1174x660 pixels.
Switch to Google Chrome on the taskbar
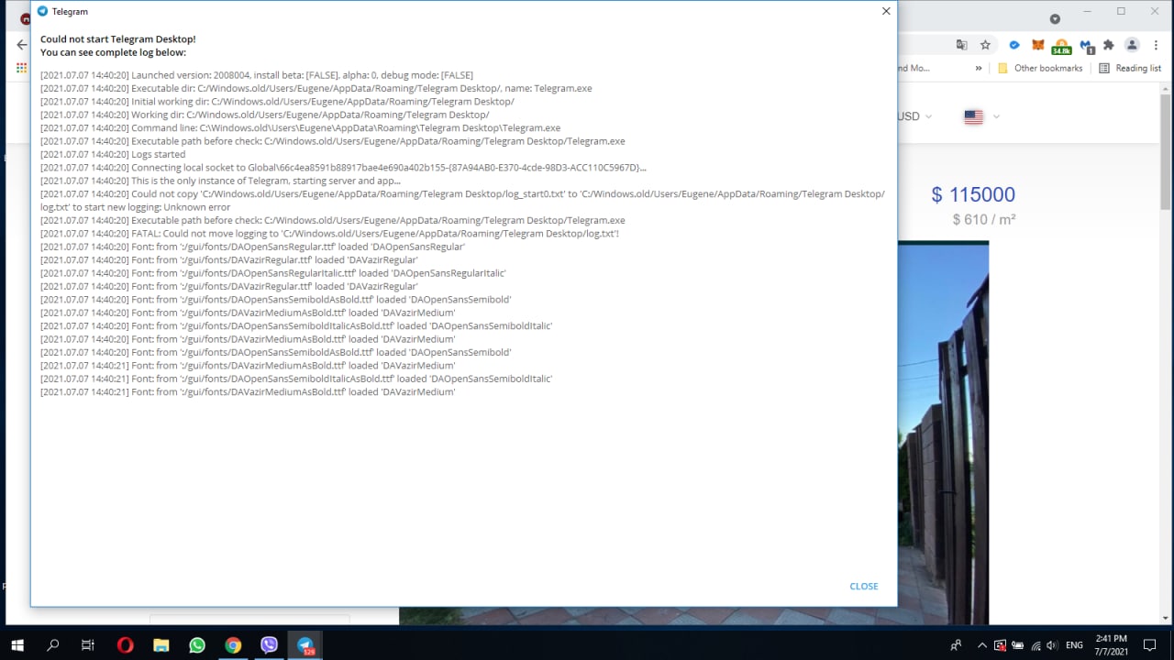(x=233, y=645)
